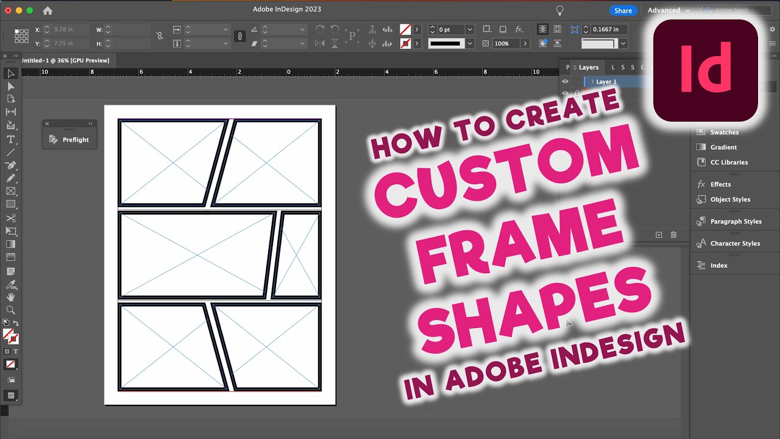Select the Gradient Swatch tool

(x=11, y=244)
